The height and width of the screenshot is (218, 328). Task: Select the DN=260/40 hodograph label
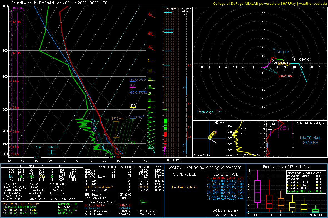point(301,60)
